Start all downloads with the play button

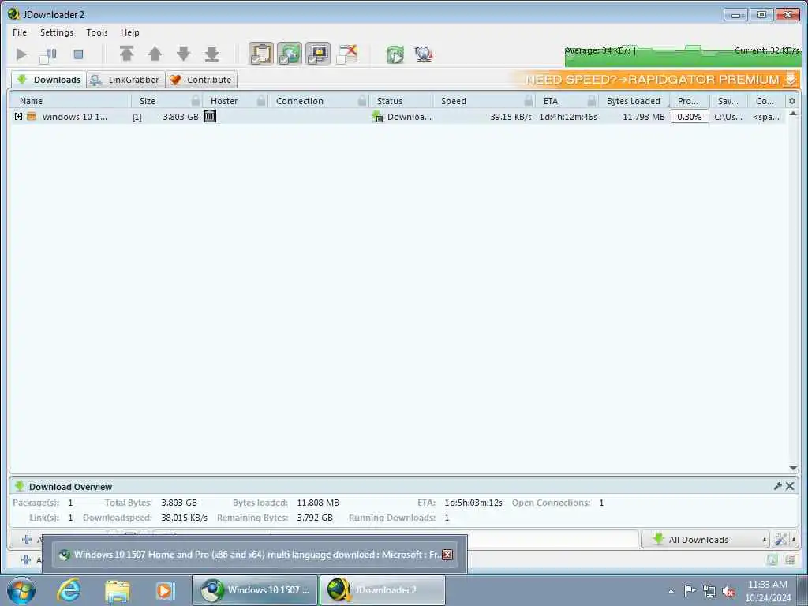pyautogui.click(x=21, y=54)
